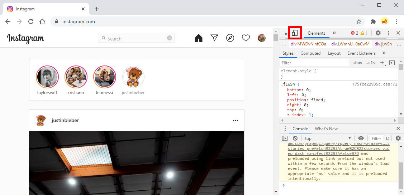Image resolution: width=404 pixels, height=195 pixels.
Task: Select div.LWmhU._0aCwM breadcrumb
Action: click(351, 44)
